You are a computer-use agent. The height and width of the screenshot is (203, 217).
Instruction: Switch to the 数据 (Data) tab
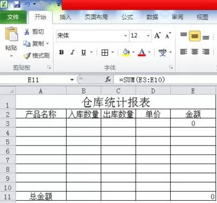click(x=152, y=17)
